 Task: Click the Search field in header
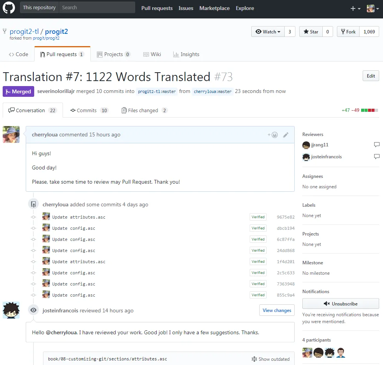97,8
